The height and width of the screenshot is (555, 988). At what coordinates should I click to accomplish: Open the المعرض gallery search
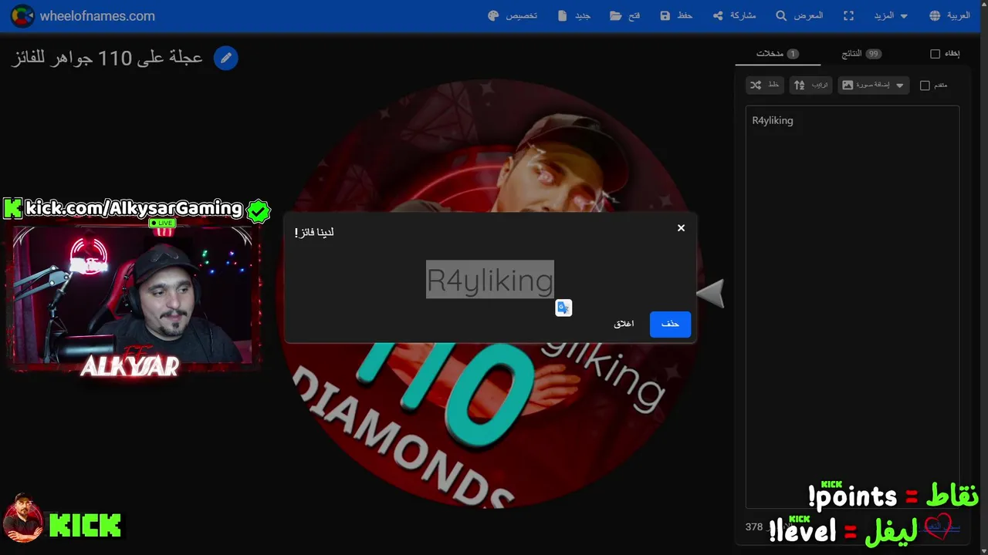click(799, 15)
